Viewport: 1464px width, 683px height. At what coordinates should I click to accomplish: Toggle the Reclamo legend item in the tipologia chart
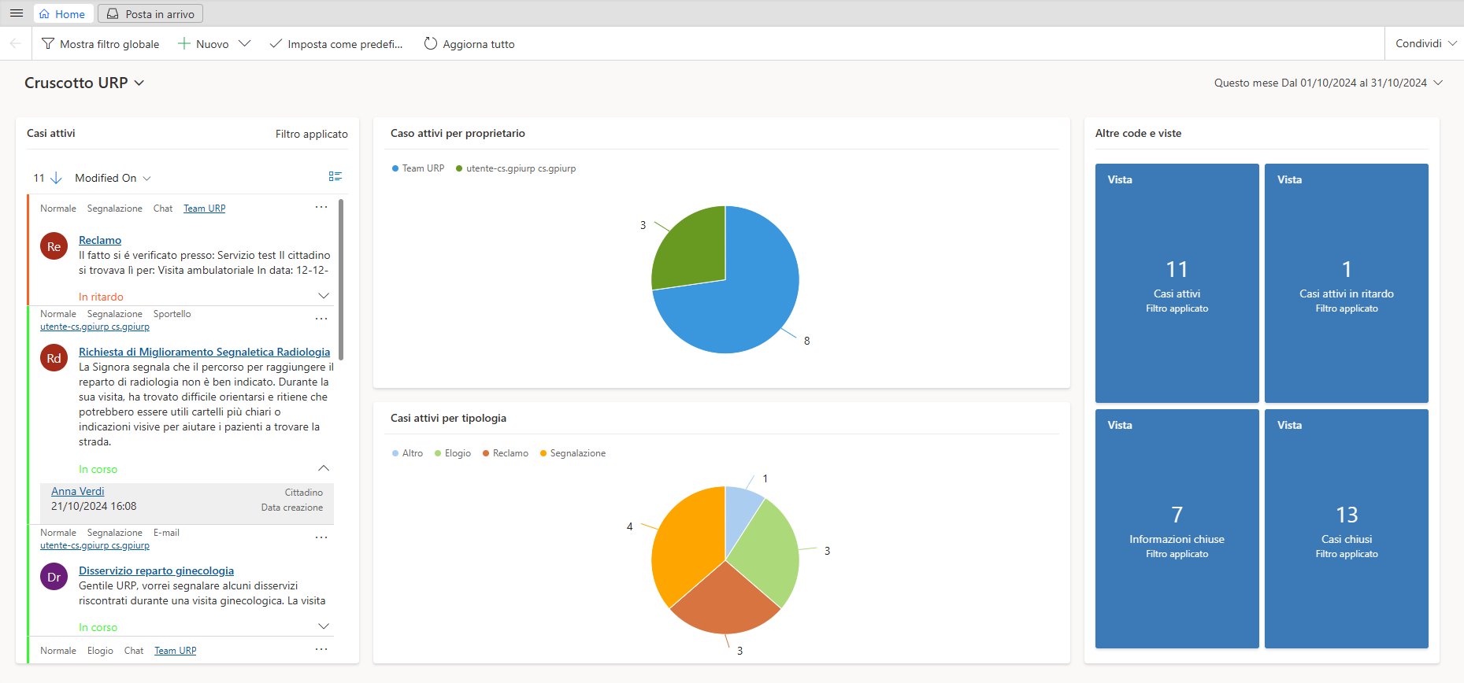tap(505, 453)
